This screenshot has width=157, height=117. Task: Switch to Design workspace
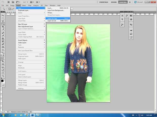click(114, 2)
